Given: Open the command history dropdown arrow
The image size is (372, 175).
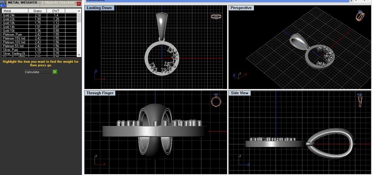Looking at the screenshot, I should [351, 1].
